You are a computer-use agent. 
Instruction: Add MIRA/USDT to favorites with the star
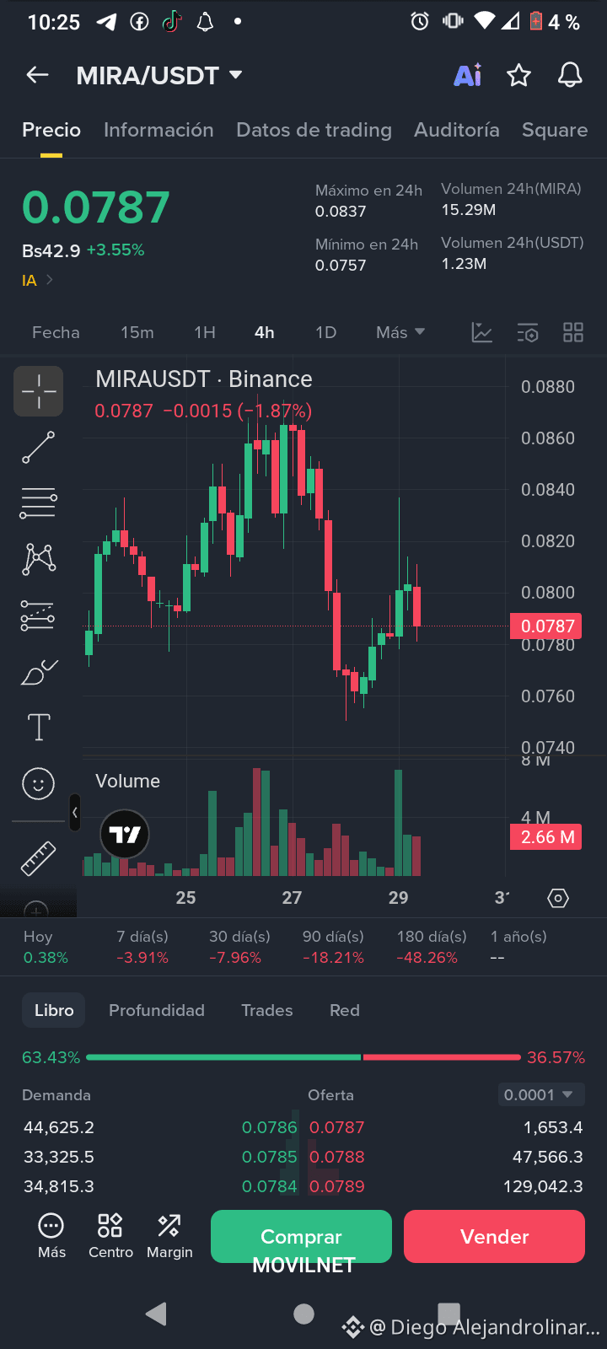518,75
